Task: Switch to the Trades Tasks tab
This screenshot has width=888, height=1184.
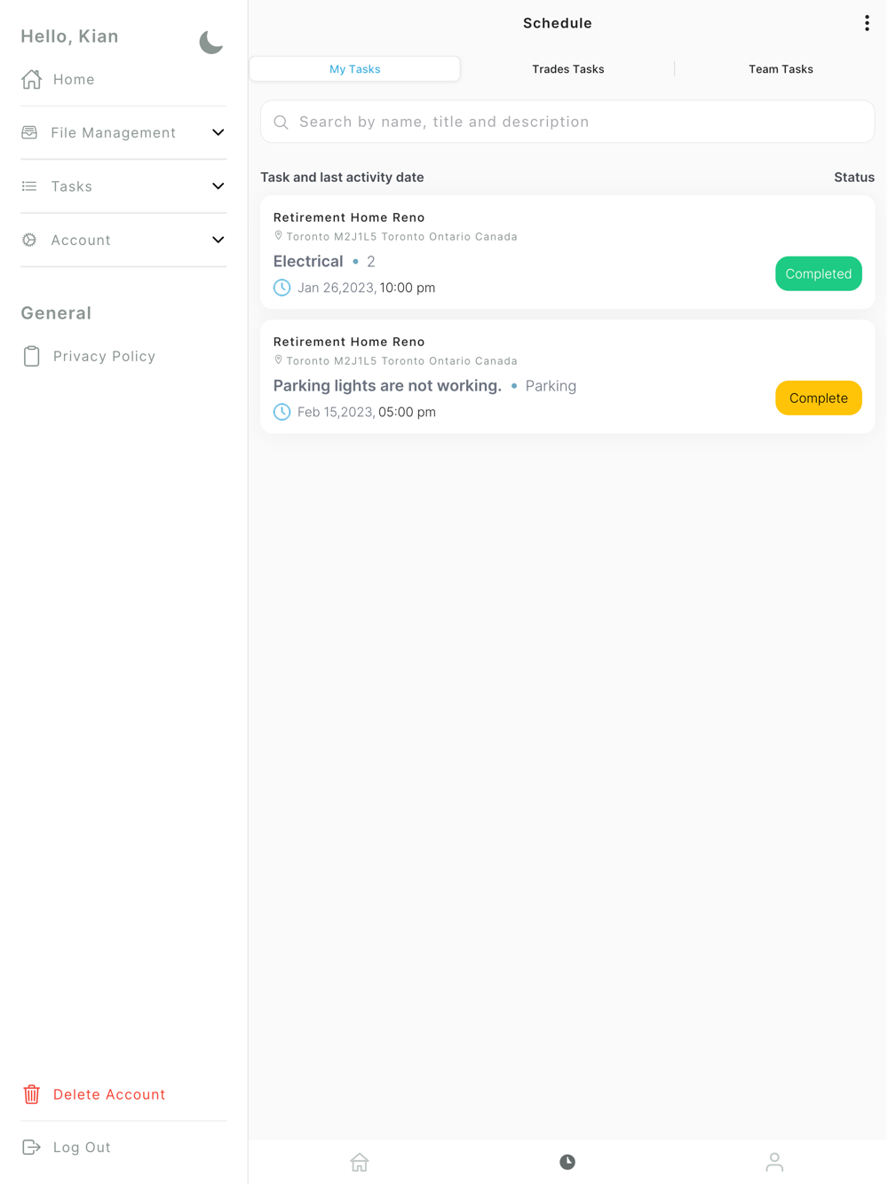Action: pos(568,69)
